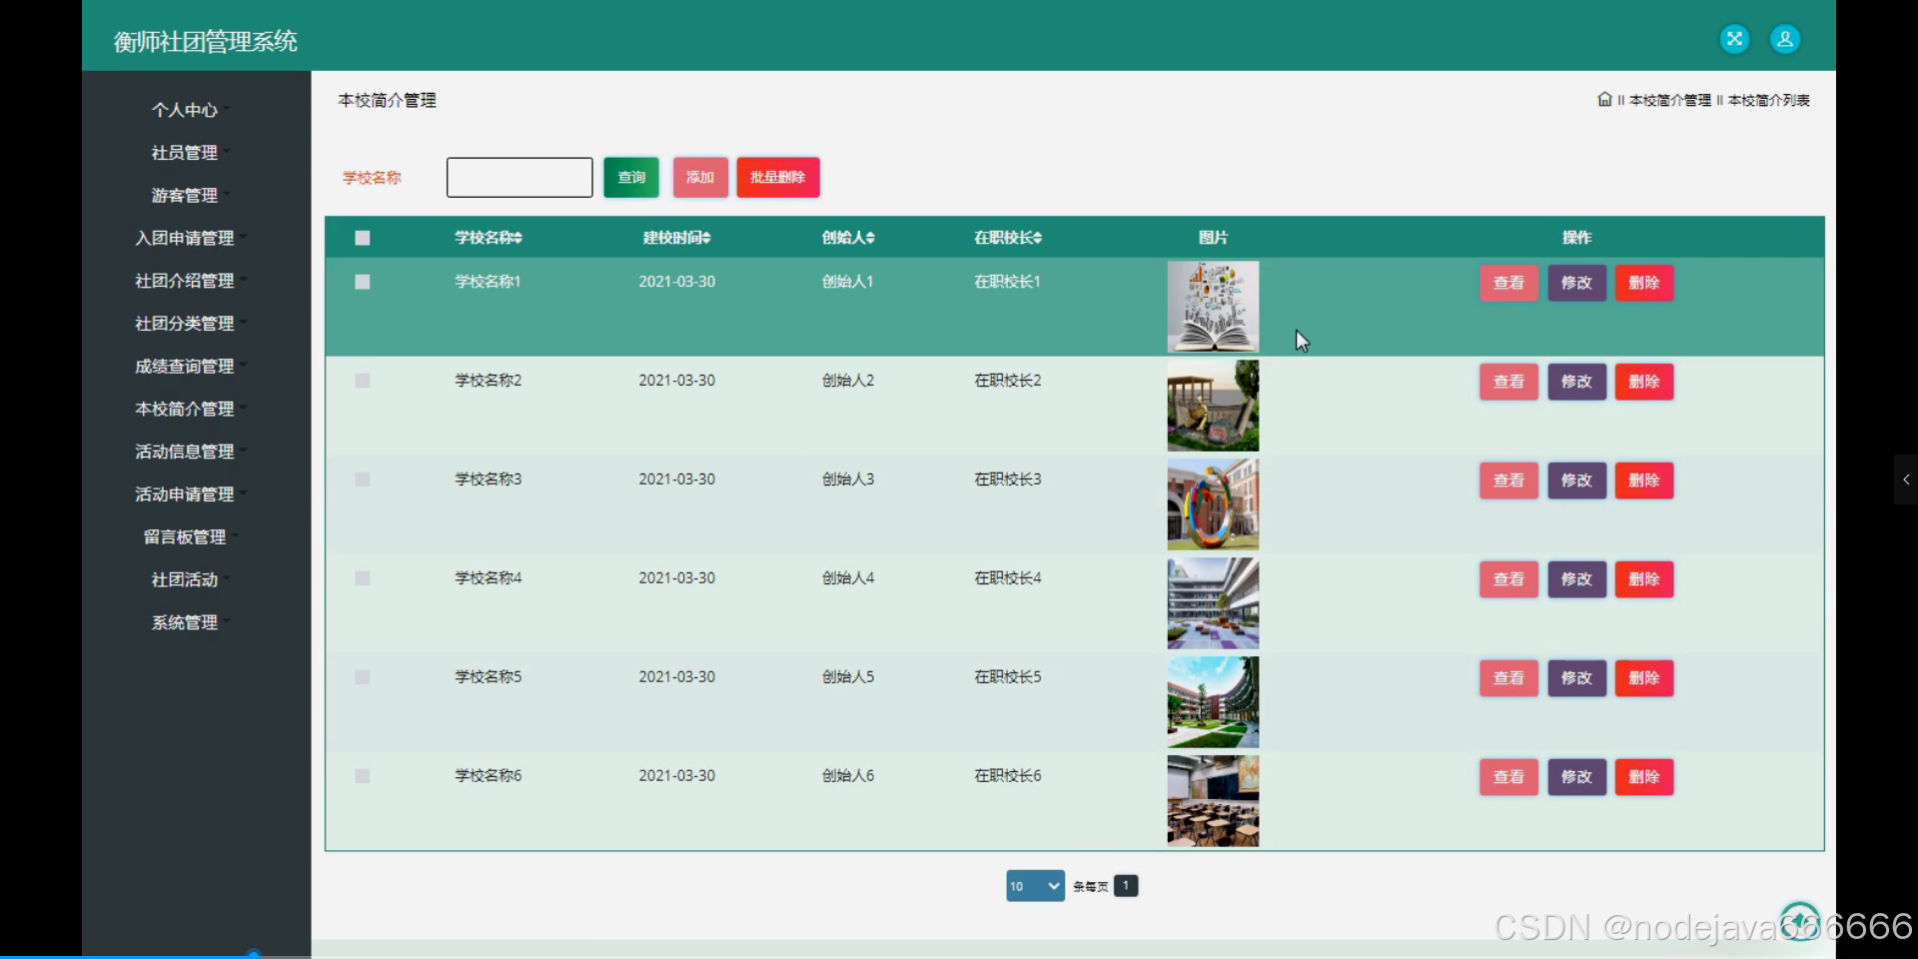Click 查看 for 学校名称3 row

(x=1508, y=480)
